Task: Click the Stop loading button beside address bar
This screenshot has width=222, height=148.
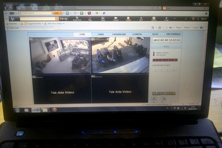Action: [159, 8]
